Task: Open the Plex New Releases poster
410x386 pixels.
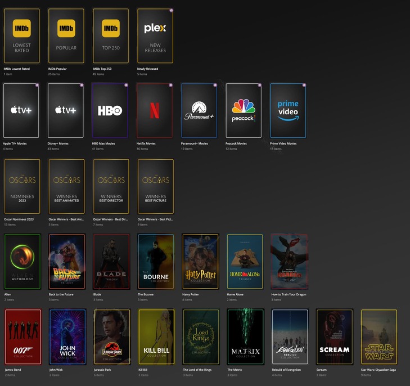Action: [155, 36]
